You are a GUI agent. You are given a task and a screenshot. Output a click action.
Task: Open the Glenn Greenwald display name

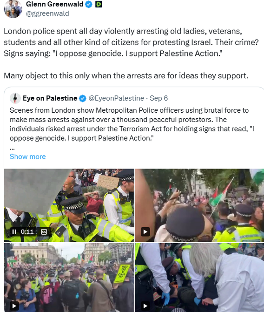55,4
